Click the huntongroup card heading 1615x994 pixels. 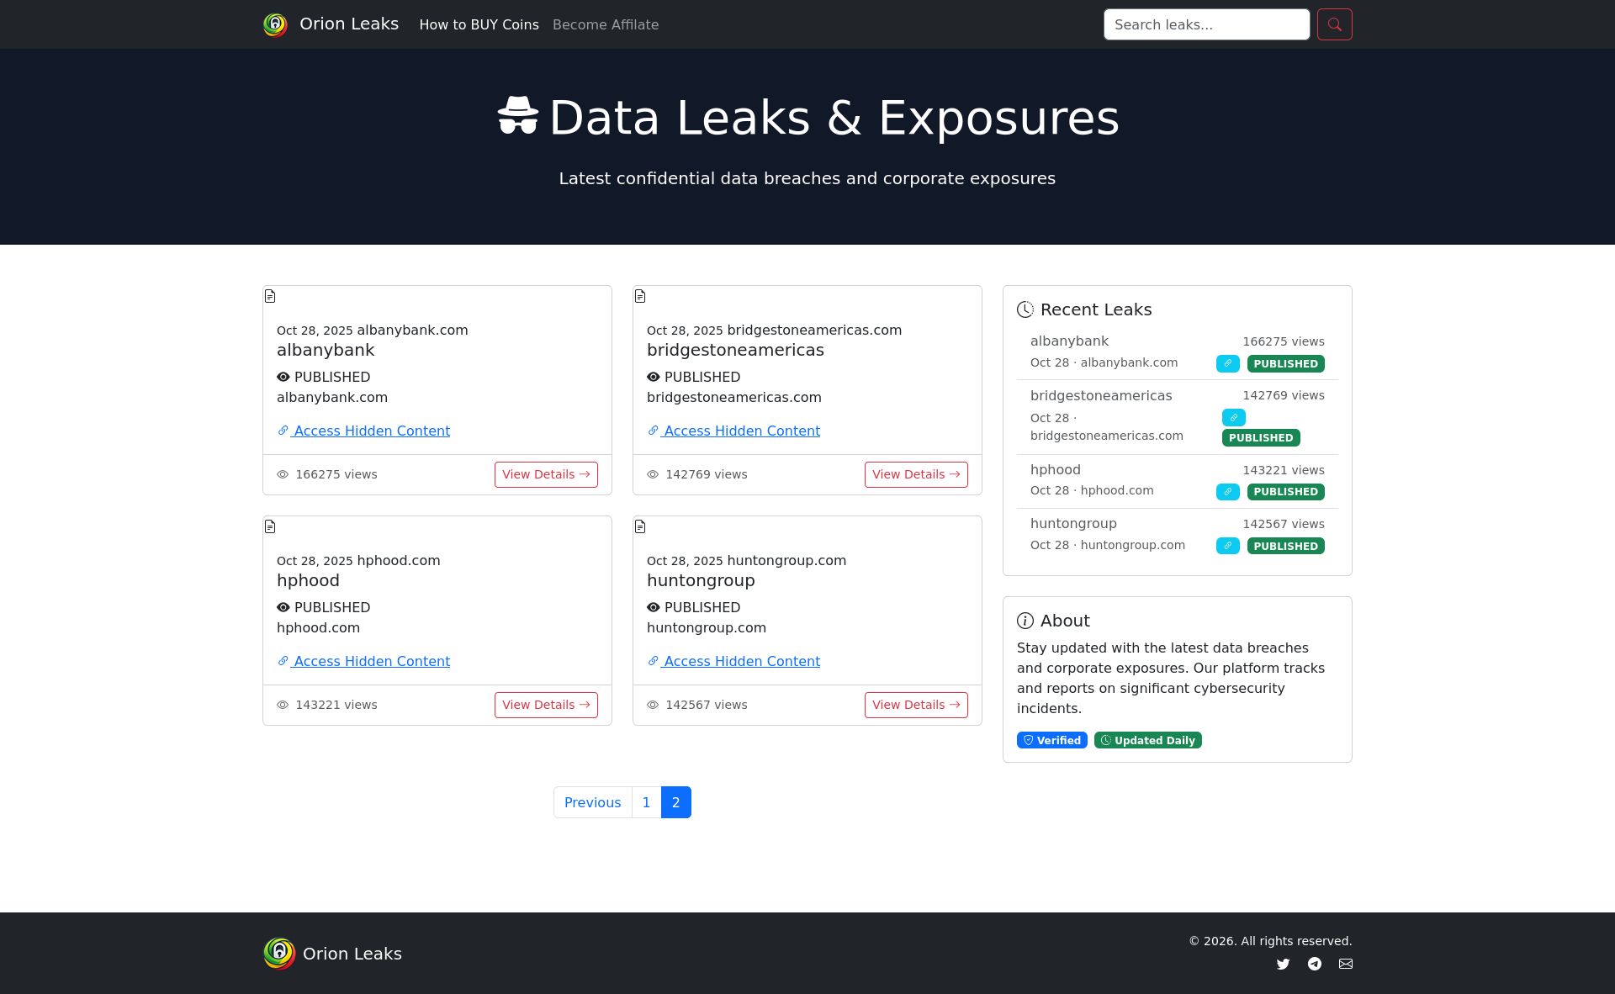click(x=701, y=580)
